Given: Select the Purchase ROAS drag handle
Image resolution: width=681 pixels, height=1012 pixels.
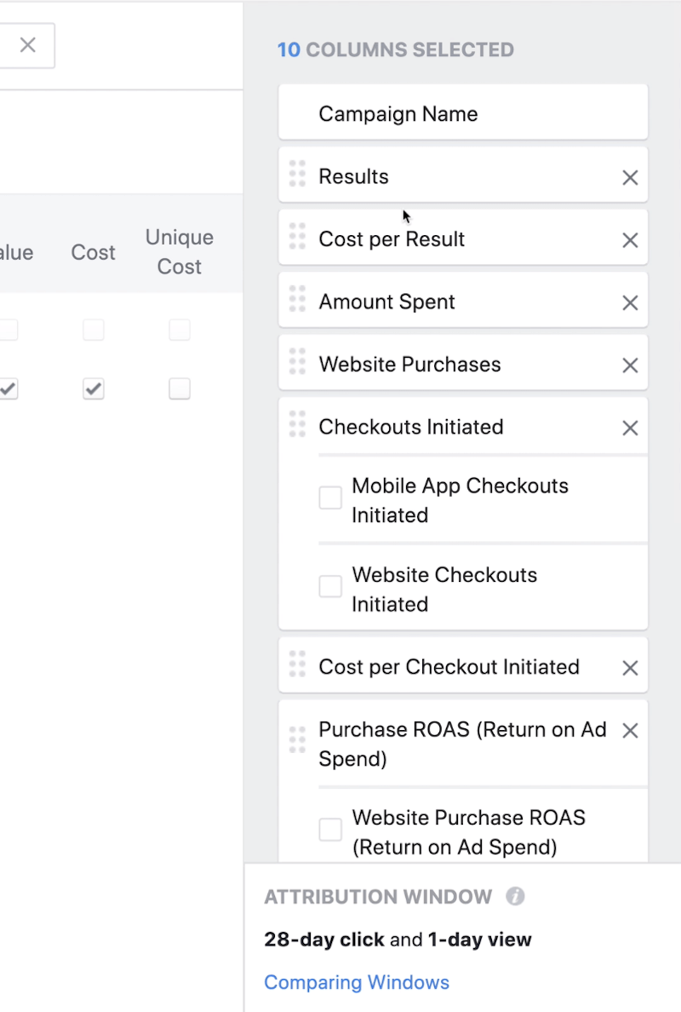Looking at the screenshot, I should point(297,740).
